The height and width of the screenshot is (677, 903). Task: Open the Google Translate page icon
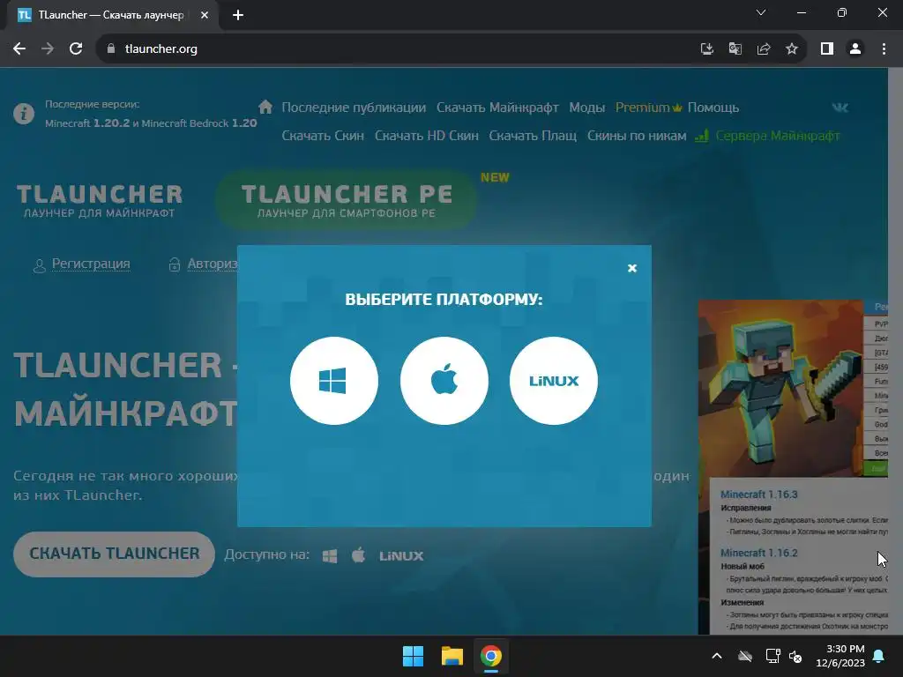[735, 49]
